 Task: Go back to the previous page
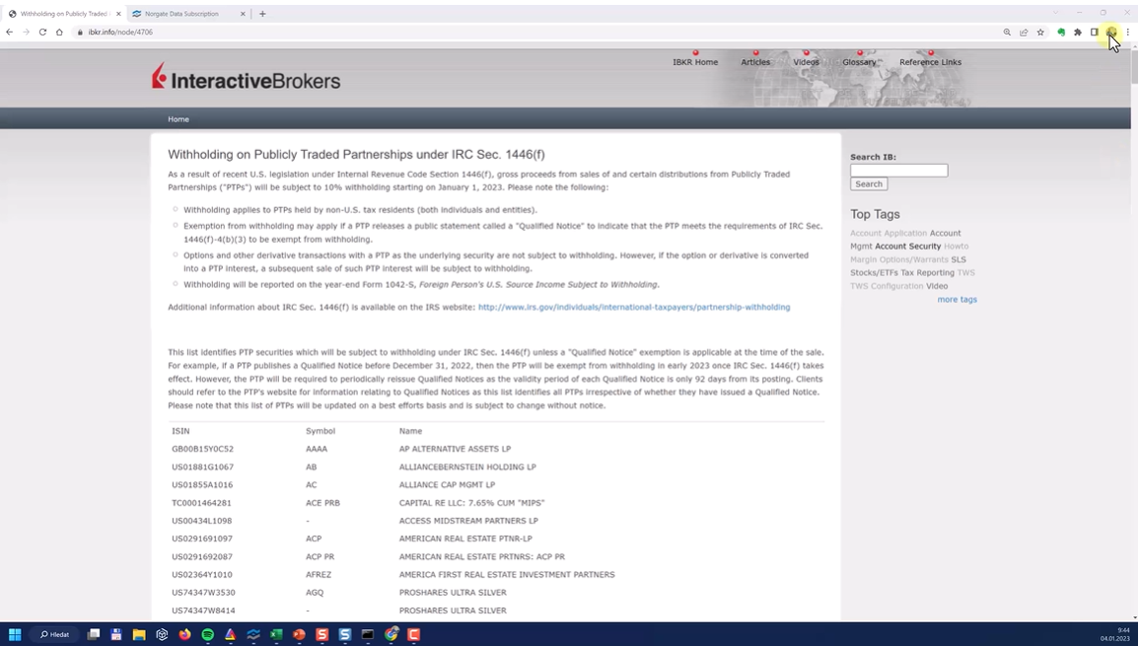pos(10,32)
